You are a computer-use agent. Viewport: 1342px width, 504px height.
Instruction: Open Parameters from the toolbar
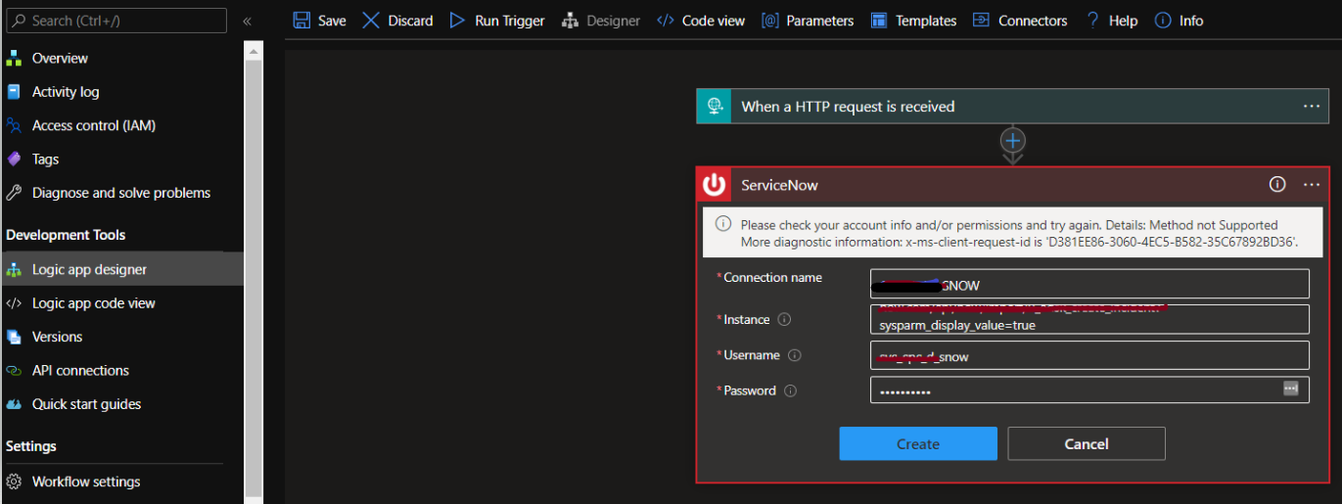pos(807,21)
